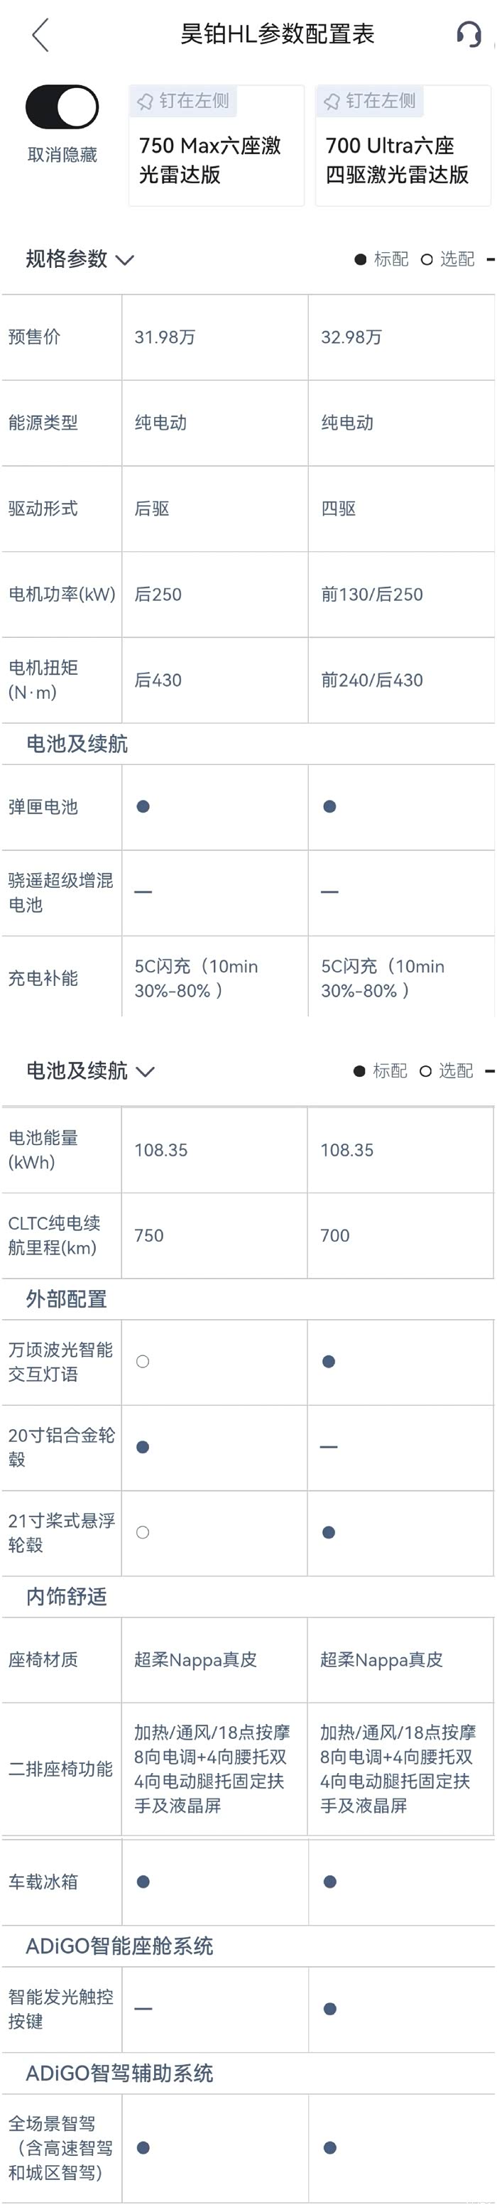
Task: Expand the 规格参数 dropdown chevron
Action: tap(125, 259)
